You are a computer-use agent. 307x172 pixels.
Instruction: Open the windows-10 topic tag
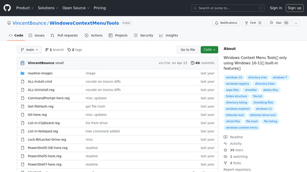pos(234,78)
